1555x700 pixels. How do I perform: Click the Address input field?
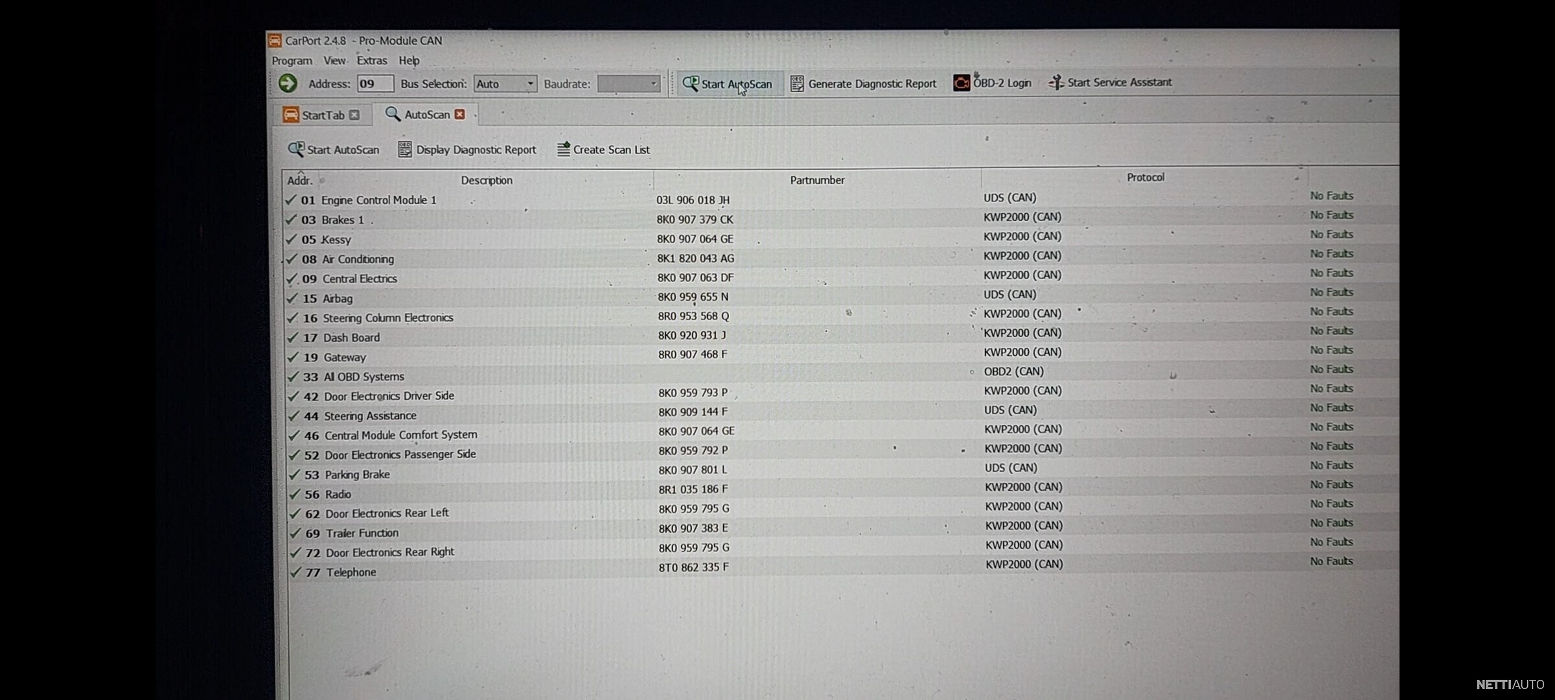(375, 84)
